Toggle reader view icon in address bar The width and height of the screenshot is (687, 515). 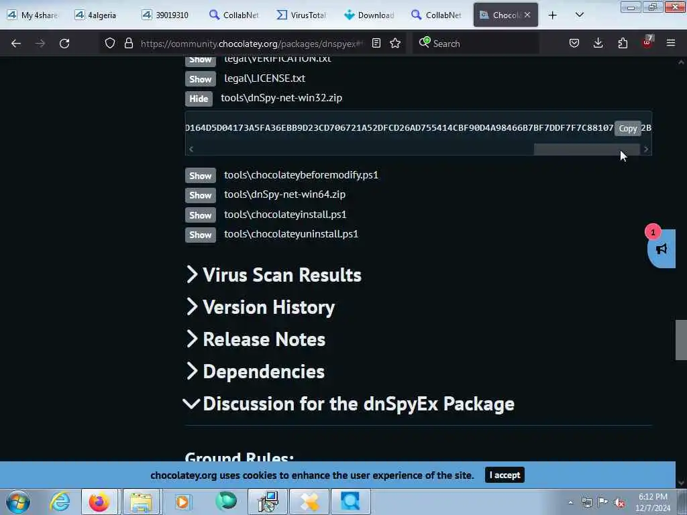click(x=376, y=43)
